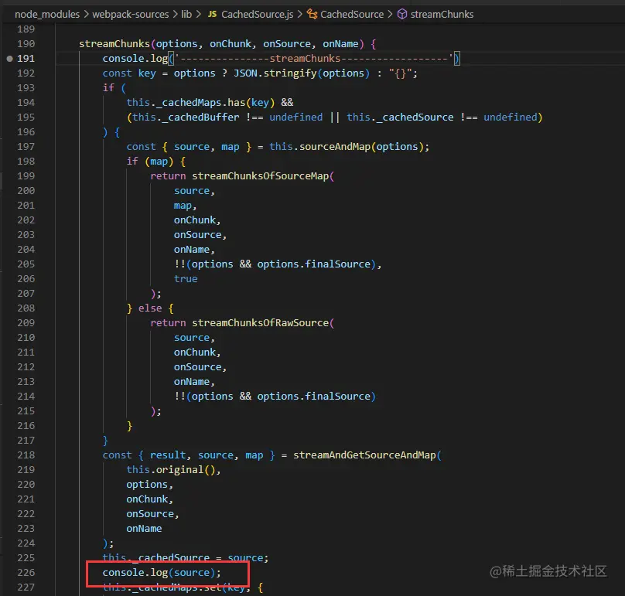Select the CachedSource class breadcrumb
This screenshot has height=596, width=625.
[351, 15]
